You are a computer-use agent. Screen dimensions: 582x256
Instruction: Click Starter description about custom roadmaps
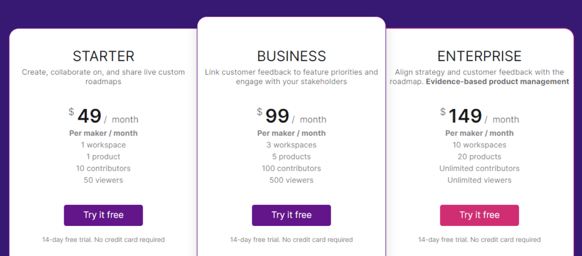point(103,77)
